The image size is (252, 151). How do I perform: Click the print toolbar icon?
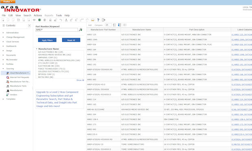click(34, 20)
